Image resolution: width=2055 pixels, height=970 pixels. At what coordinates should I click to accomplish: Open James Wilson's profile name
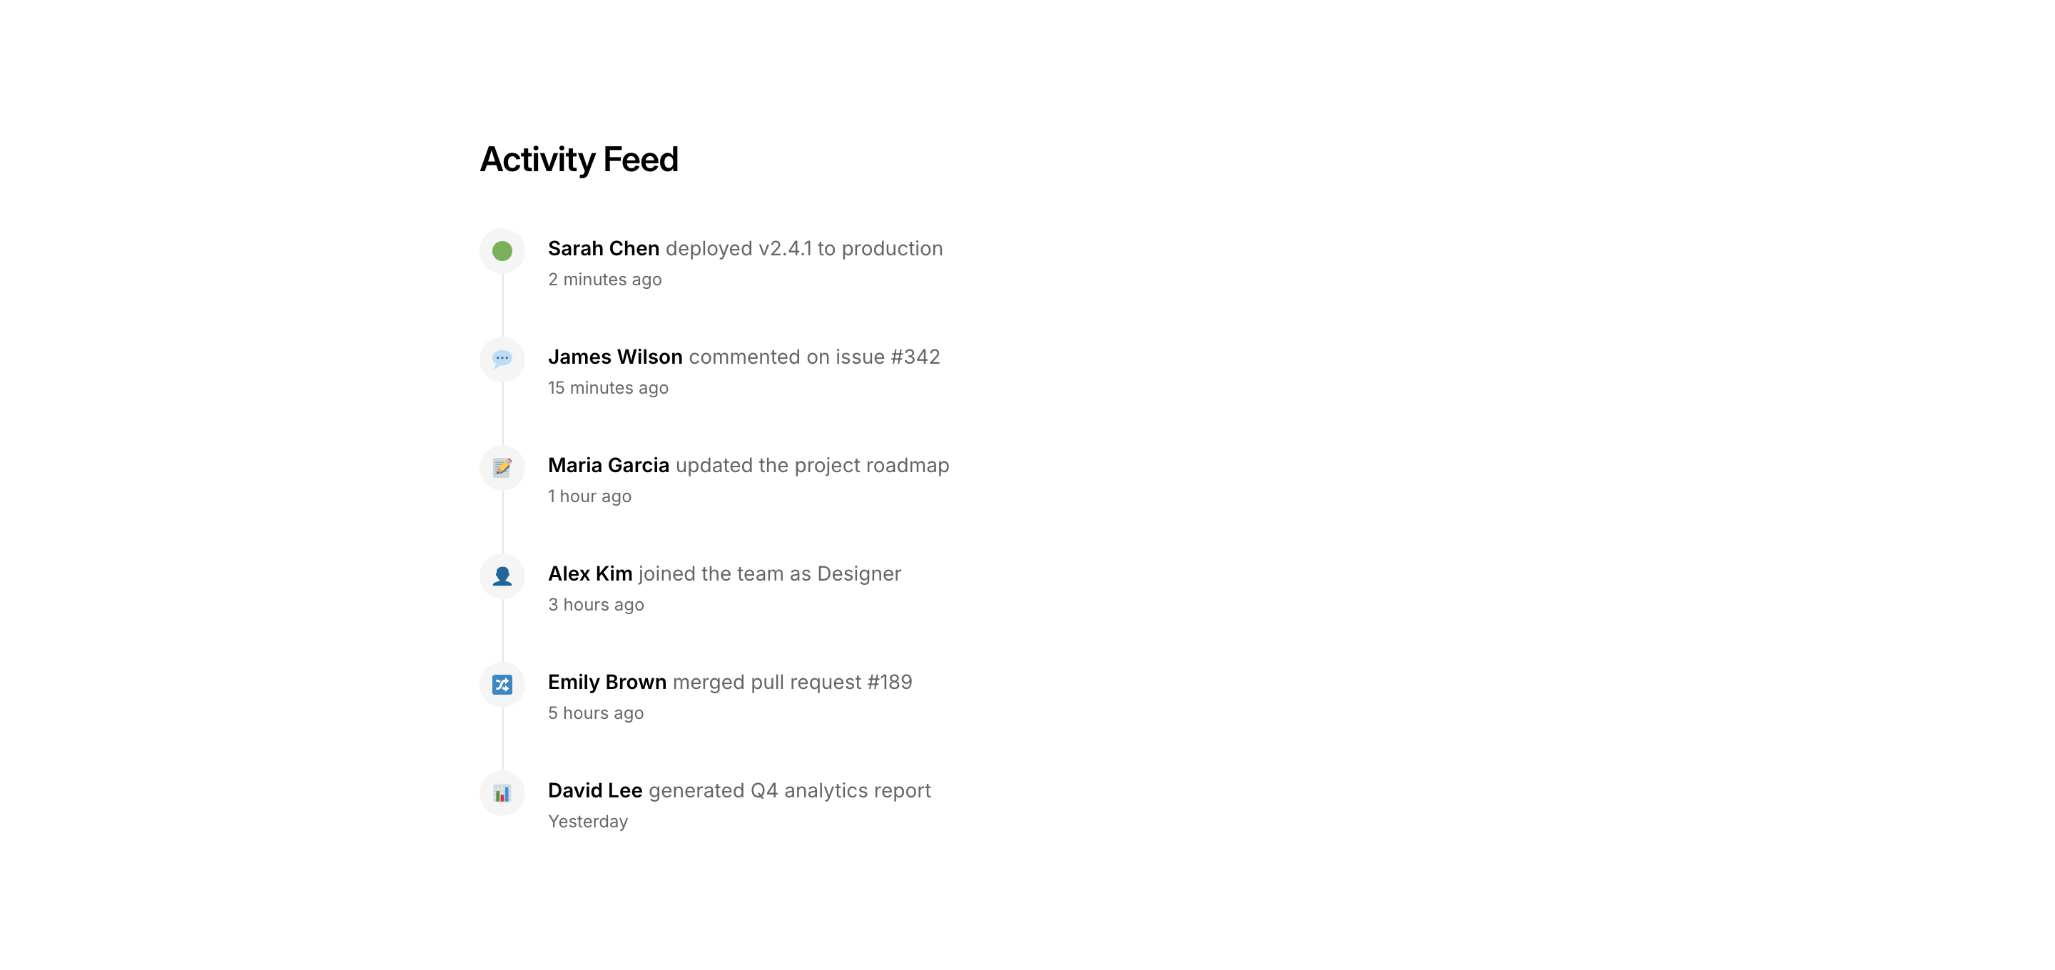614,357
